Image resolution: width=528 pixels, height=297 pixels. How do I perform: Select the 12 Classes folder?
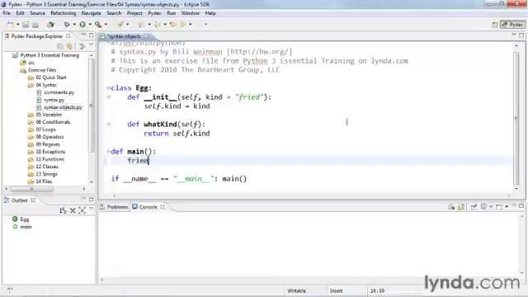point(47,167)
